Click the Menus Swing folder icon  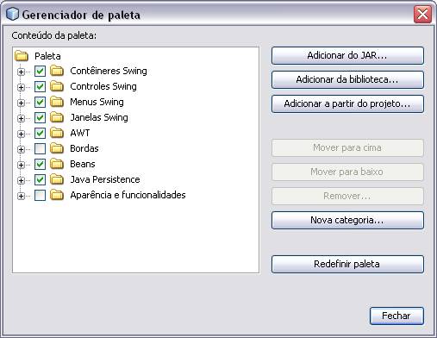pyautogui.click(x=57, y=102)
